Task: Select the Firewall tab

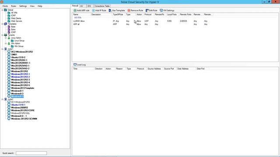Action: coord(75,6)
